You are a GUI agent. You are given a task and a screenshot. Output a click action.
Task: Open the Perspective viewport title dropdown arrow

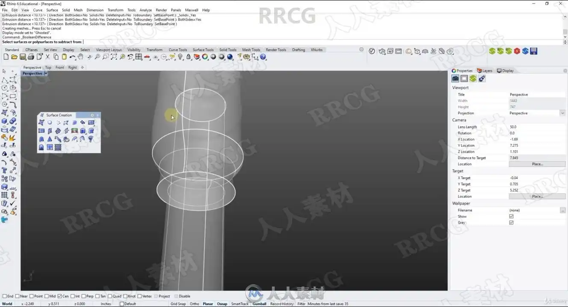tap(46, 73)
